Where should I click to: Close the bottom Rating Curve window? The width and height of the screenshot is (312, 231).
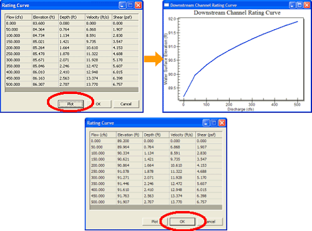click(x=222, y=123)
